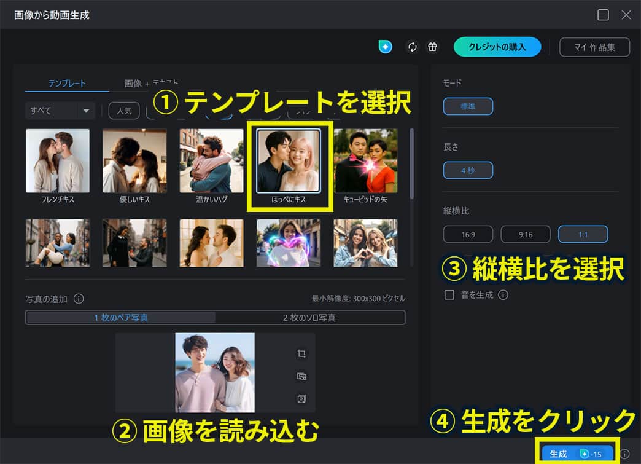Click the info icon beside the 生成 button

[x=625, y=455]
